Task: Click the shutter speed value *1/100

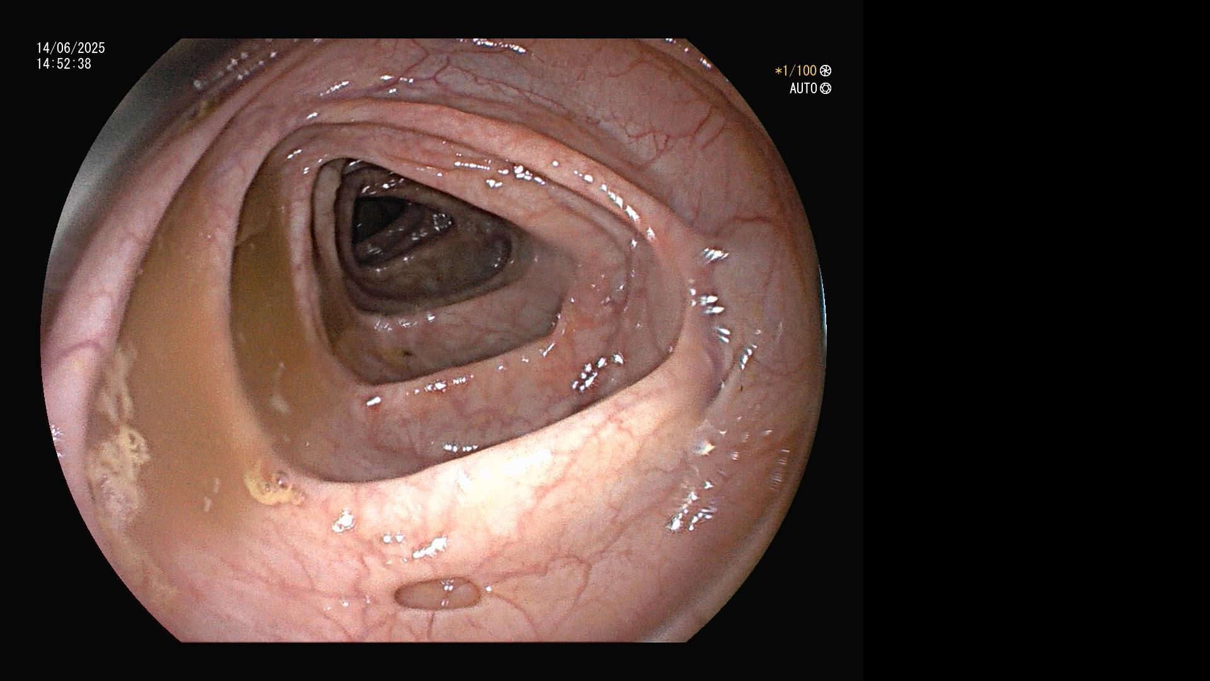Action: pos(795,71)
